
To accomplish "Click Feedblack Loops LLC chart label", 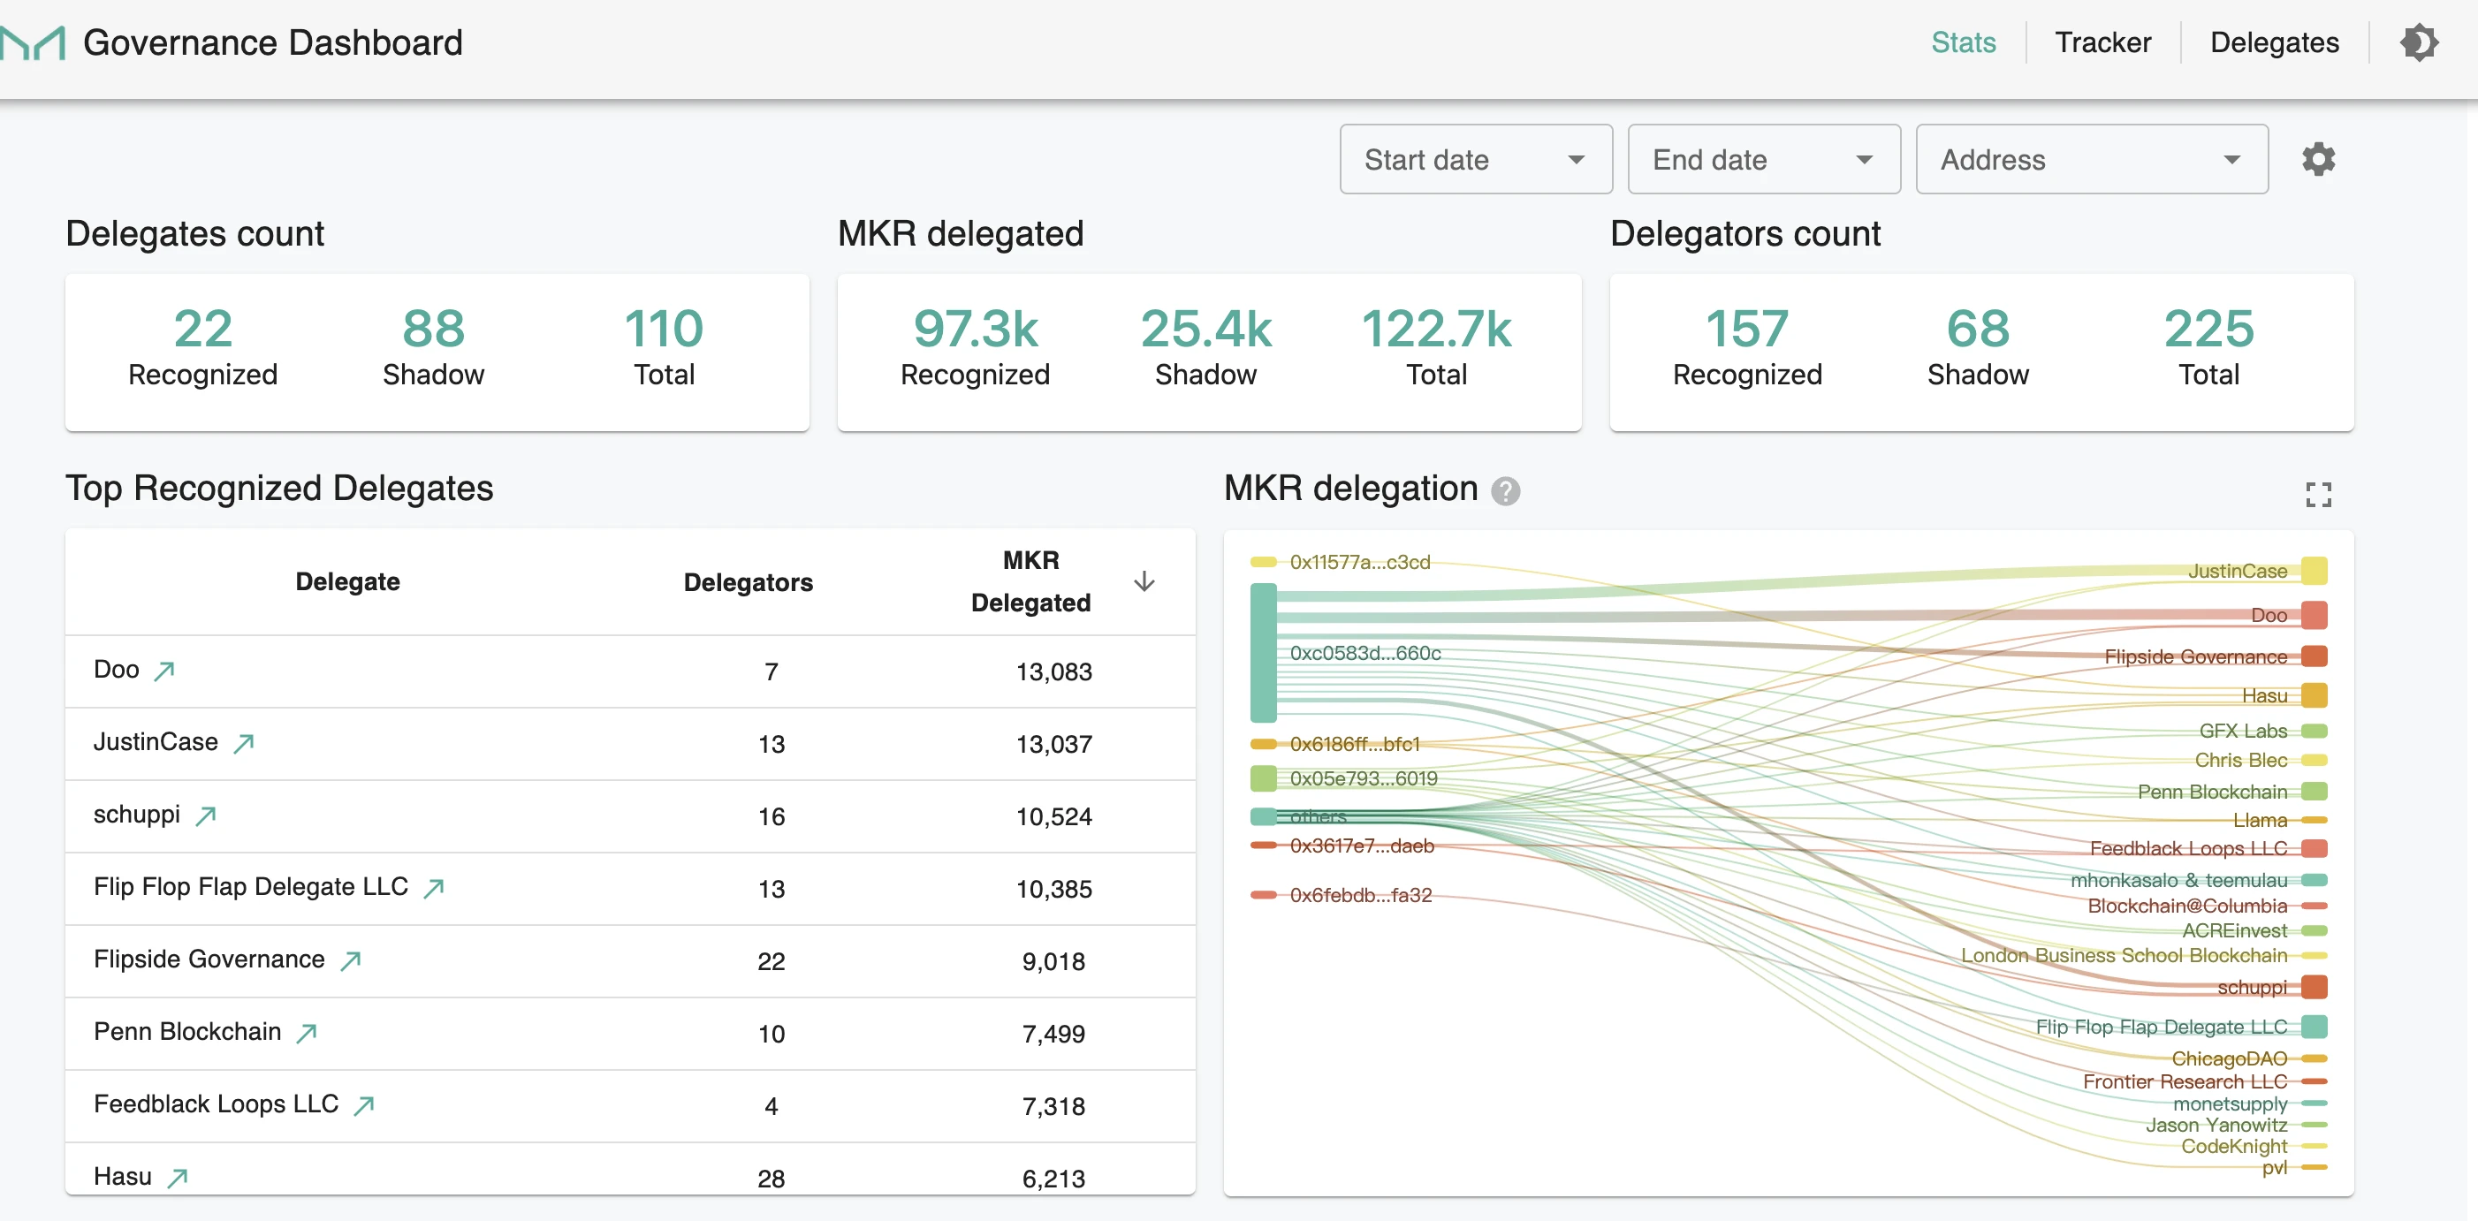I will [2188, 849].
